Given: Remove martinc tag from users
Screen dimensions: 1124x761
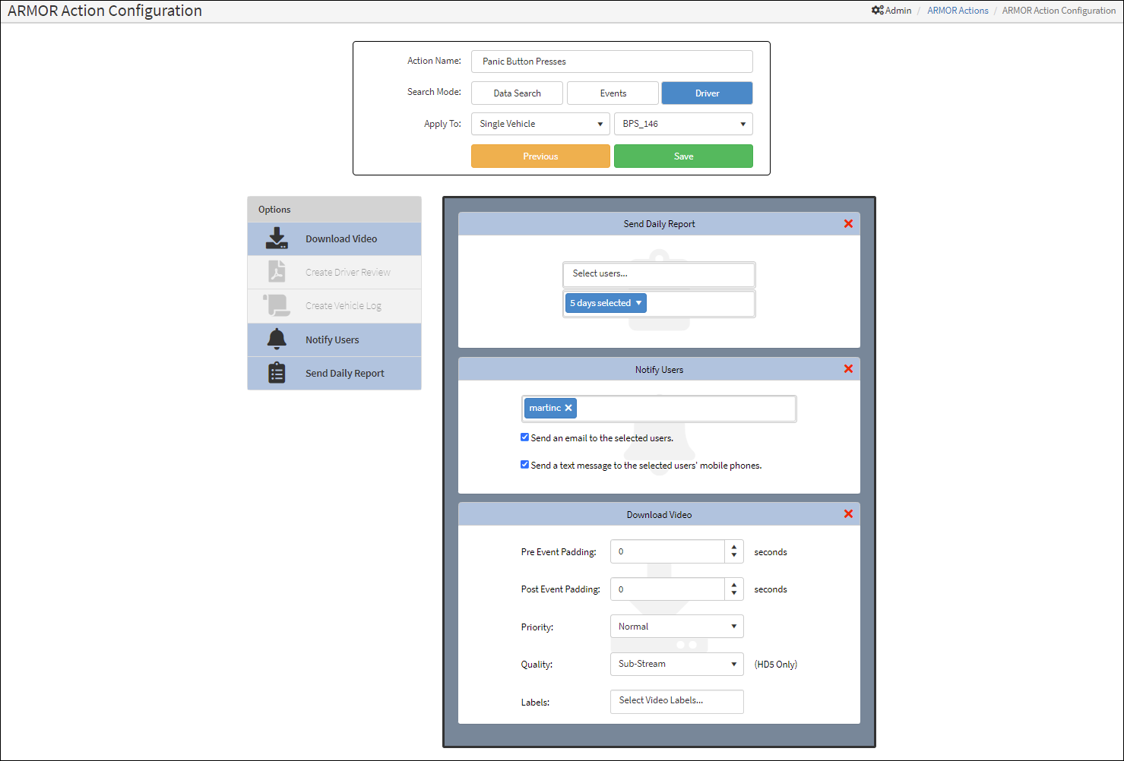Looking at the screenshot, I should point(568,408).
